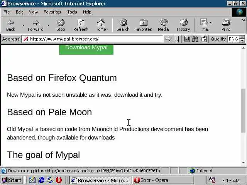247x185 pixels.
Task: Click the Outlook Express quick launch icon
Action: click(x=50, y=180)
